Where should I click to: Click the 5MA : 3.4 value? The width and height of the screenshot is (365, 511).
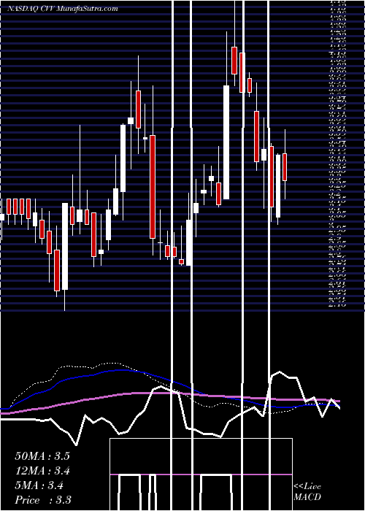39,485
